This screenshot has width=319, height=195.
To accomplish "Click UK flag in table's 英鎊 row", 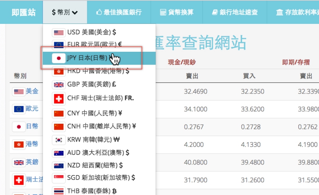I will (19, 162).
